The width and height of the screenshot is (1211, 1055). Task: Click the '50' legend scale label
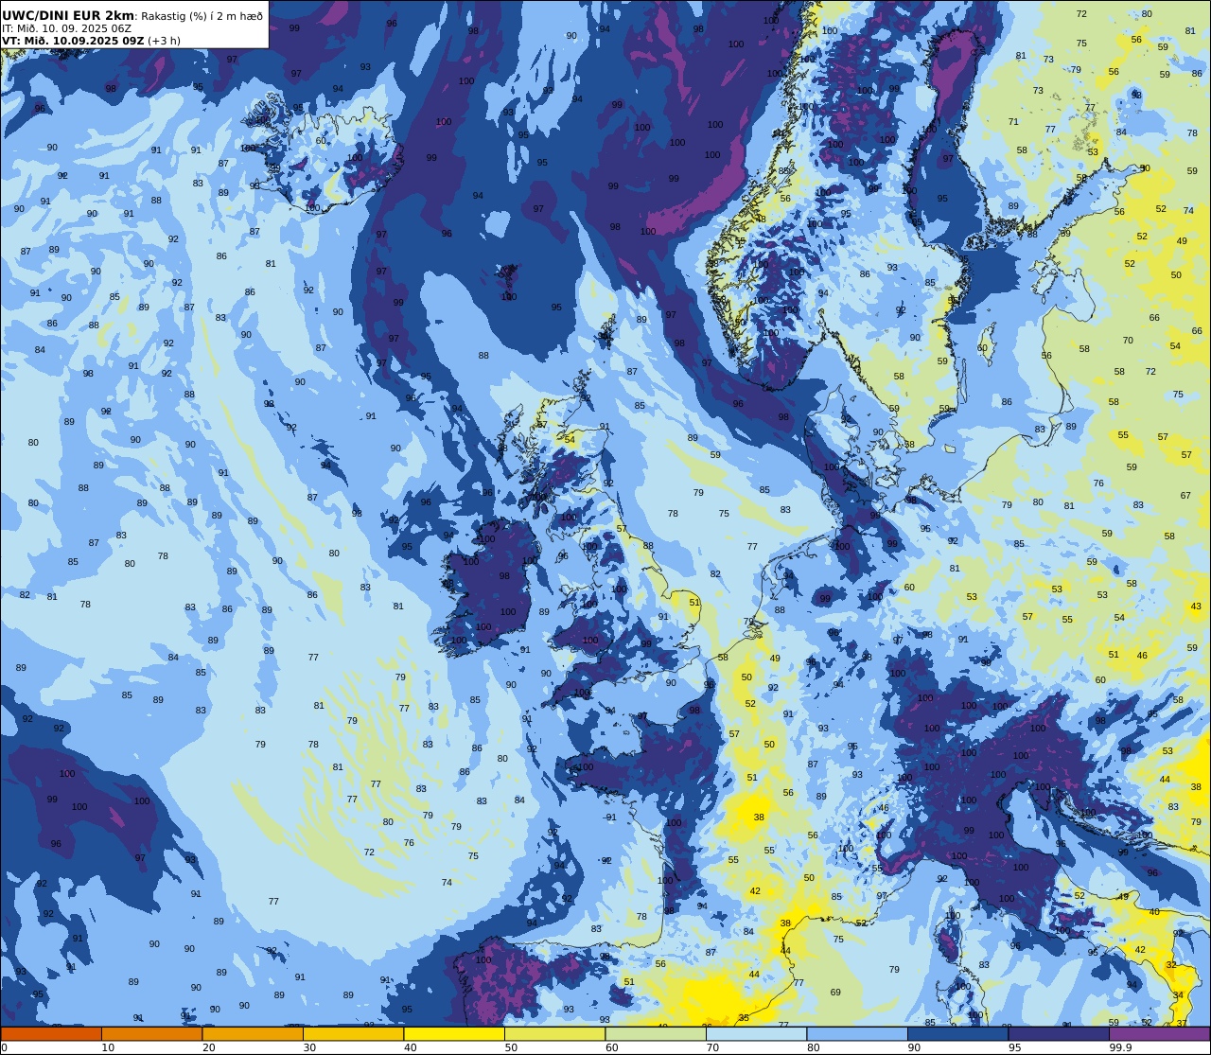[511, 1047]
